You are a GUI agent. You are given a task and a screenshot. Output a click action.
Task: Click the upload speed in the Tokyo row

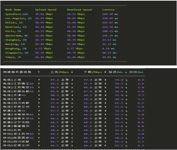click(x=44, y=57)
